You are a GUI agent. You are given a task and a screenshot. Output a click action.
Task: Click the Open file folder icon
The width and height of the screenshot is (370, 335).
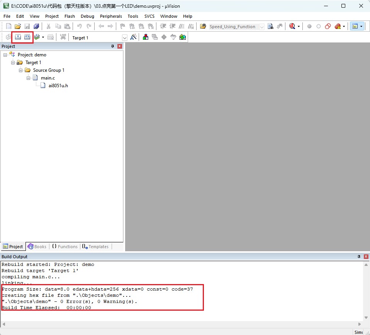pyautogui.click(x=18, y=26)
